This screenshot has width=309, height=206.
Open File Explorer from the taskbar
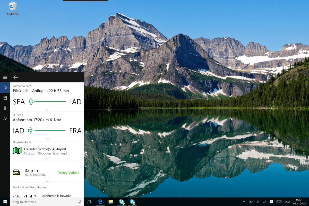point(111,202)
